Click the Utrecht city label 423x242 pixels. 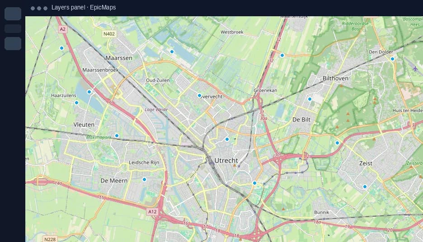226,160
